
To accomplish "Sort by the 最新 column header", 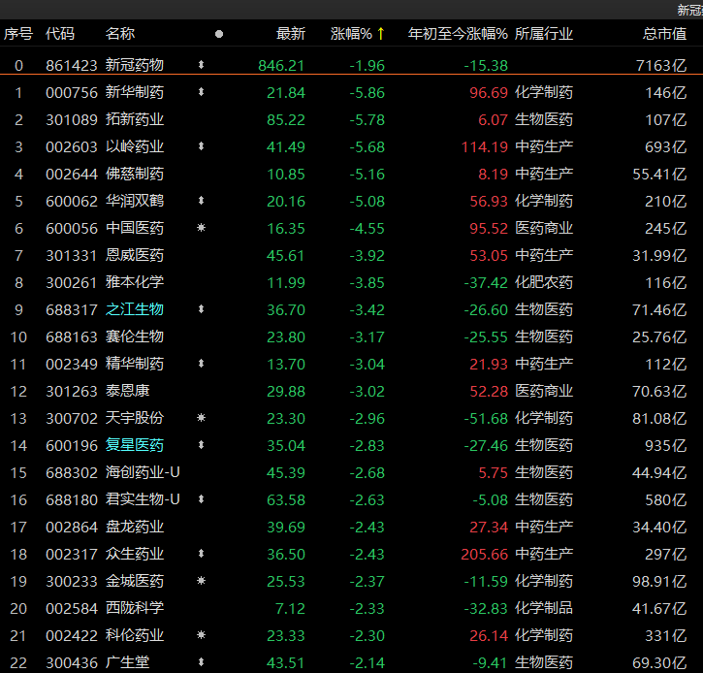I will (291, 34).
